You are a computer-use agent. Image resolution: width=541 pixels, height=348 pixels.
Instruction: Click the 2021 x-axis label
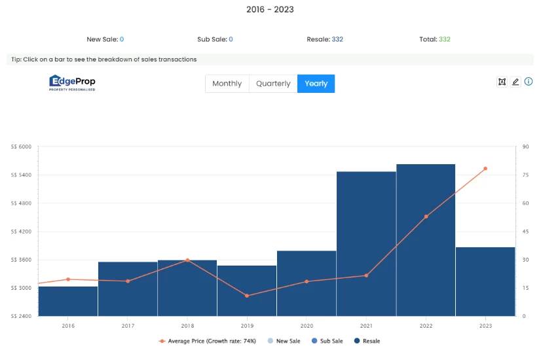click(x=366, y=326)
